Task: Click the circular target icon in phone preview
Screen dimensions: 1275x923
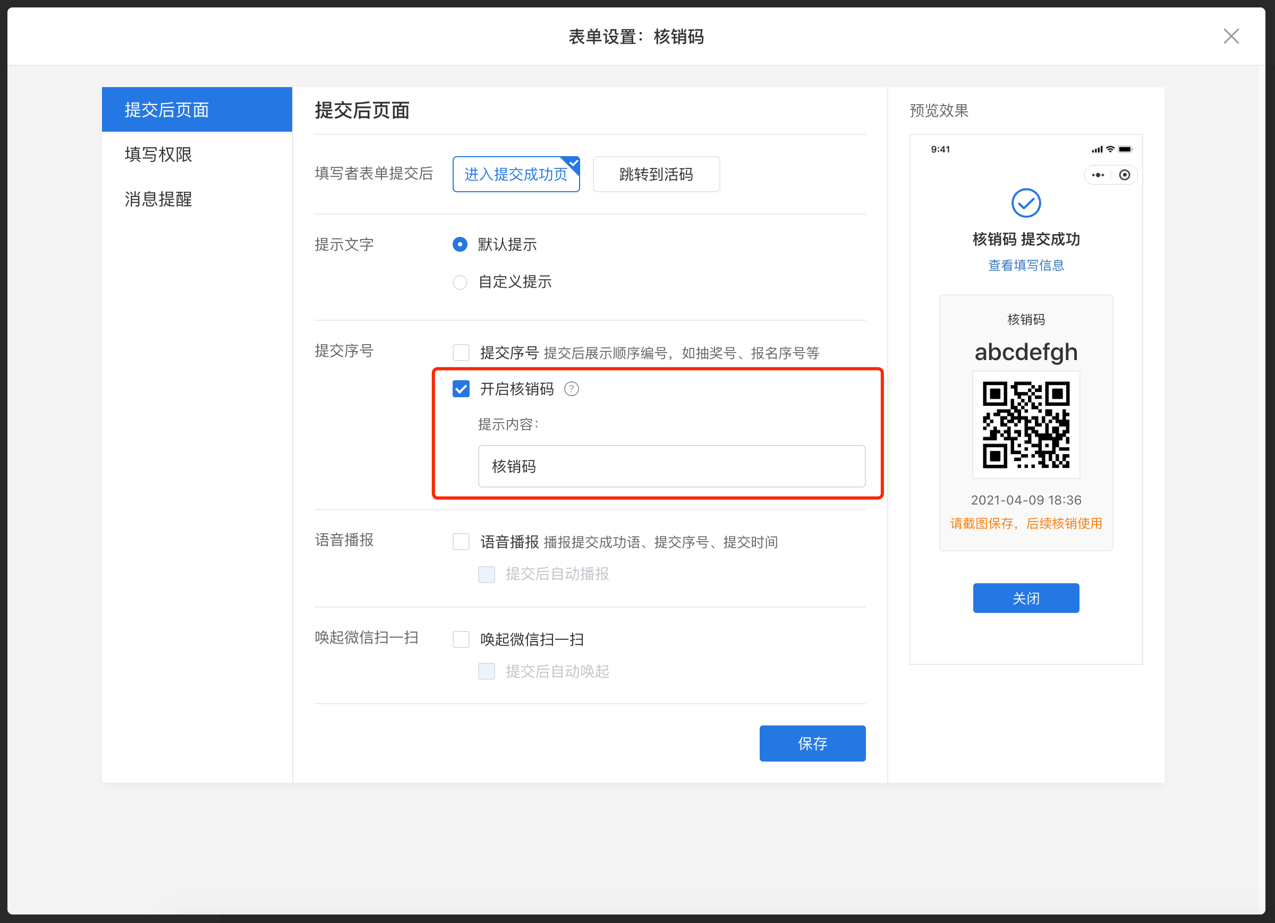Action: tap(1124, 175)
